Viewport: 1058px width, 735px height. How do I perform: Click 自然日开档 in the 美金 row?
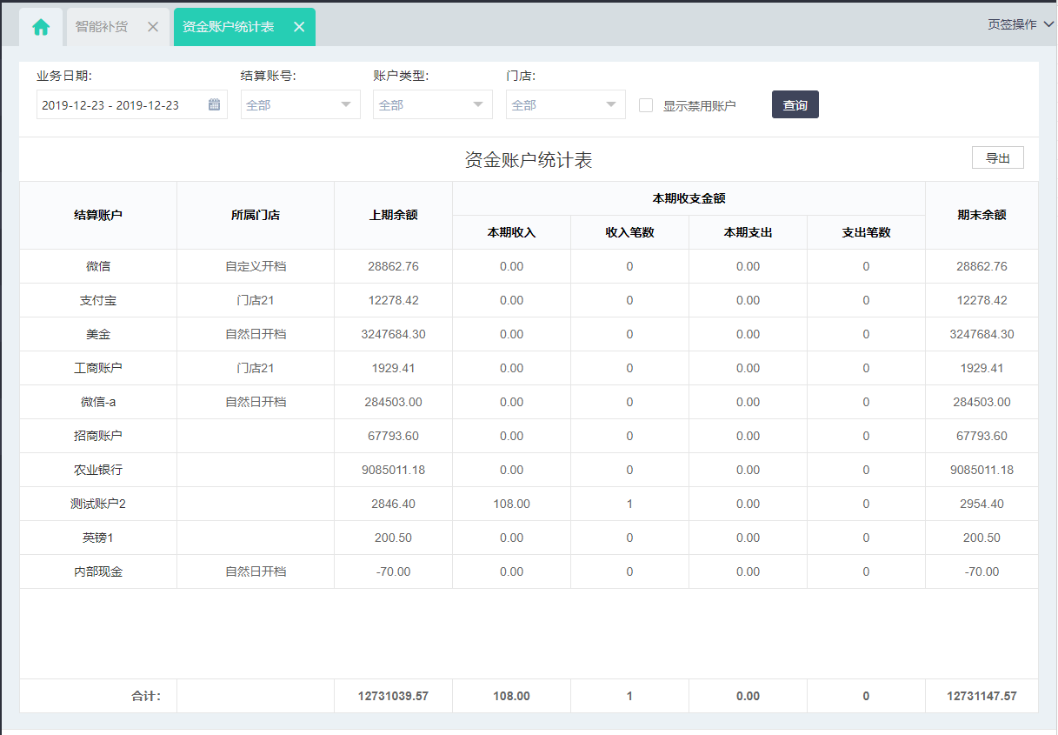pos(256,334)
